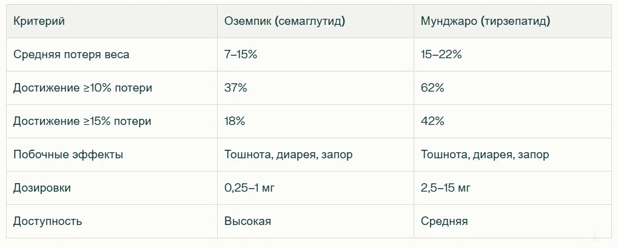Click the 'Критерий' column header
618x248 pixels.
[x=39, y=21]
